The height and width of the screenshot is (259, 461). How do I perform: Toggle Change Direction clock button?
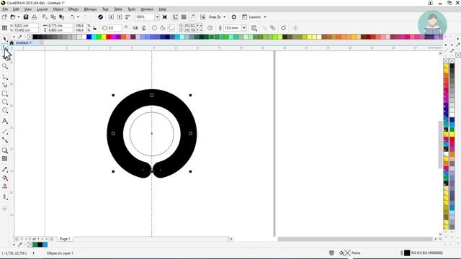tap(210, 28)
